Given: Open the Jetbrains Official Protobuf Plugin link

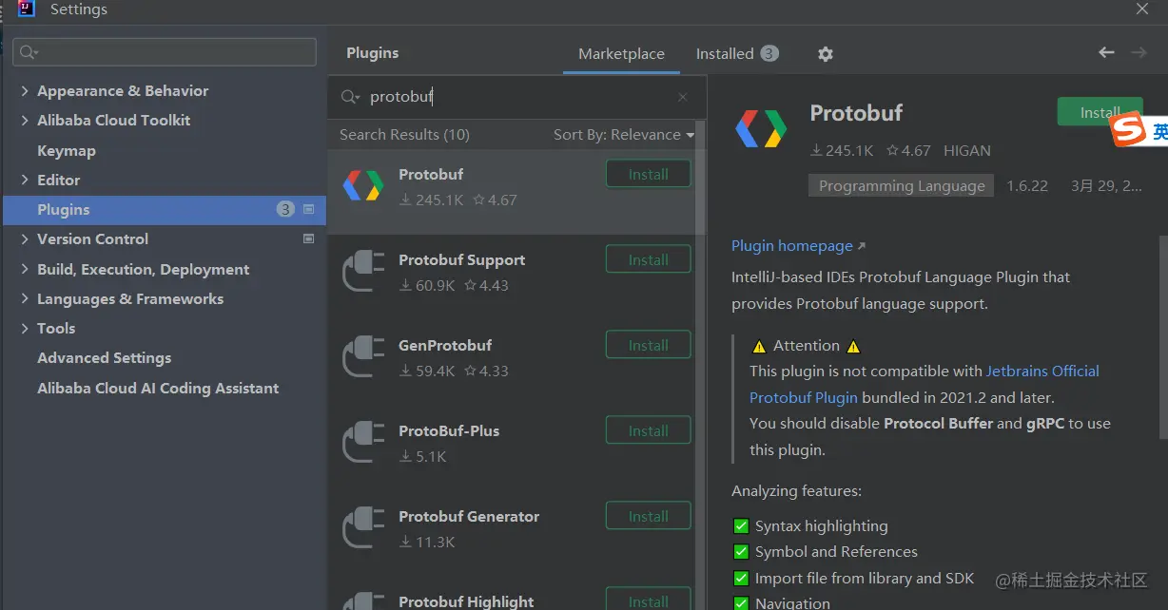Looking at the screenshot, I should (925, 384).
